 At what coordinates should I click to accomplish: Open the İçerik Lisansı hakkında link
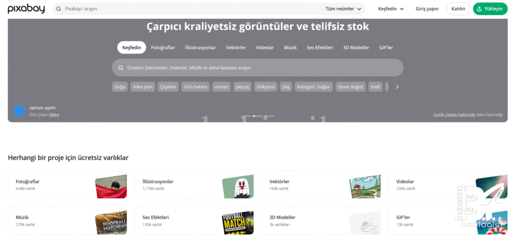coord(454,115)
